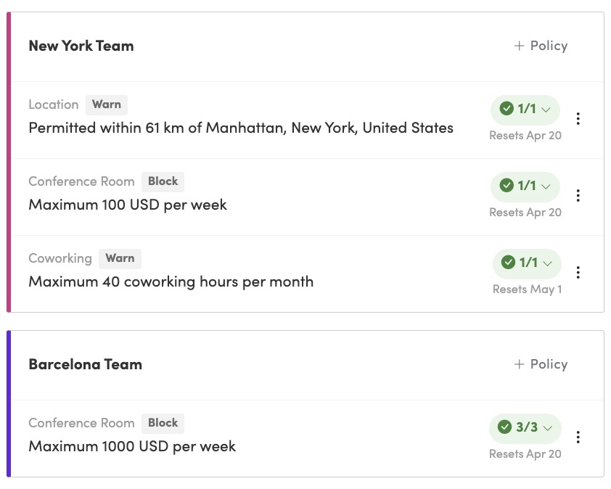Select the New York Team header
The width and height of the screenshot is (611, 489).
pos(81,46)
